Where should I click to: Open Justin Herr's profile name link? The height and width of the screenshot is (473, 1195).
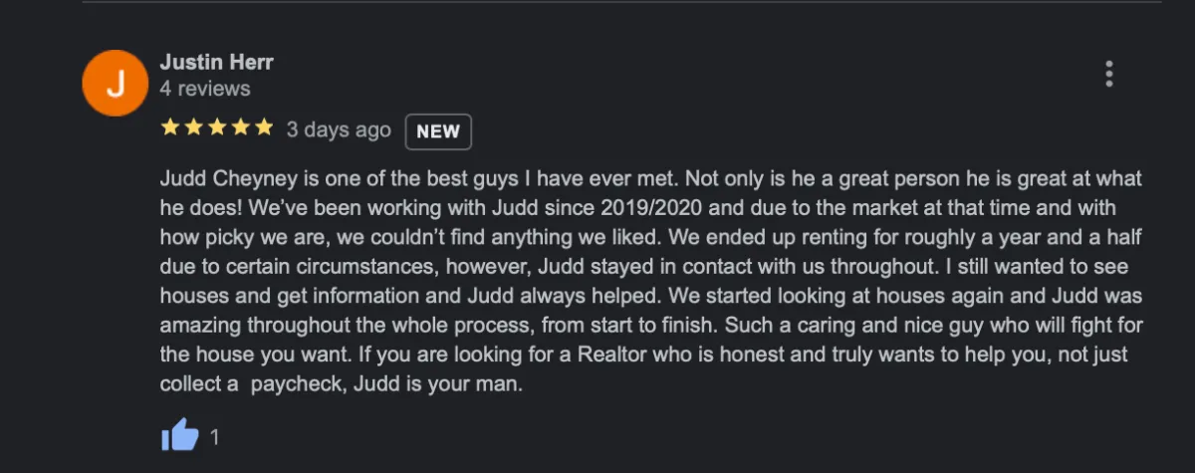(216, 62)
